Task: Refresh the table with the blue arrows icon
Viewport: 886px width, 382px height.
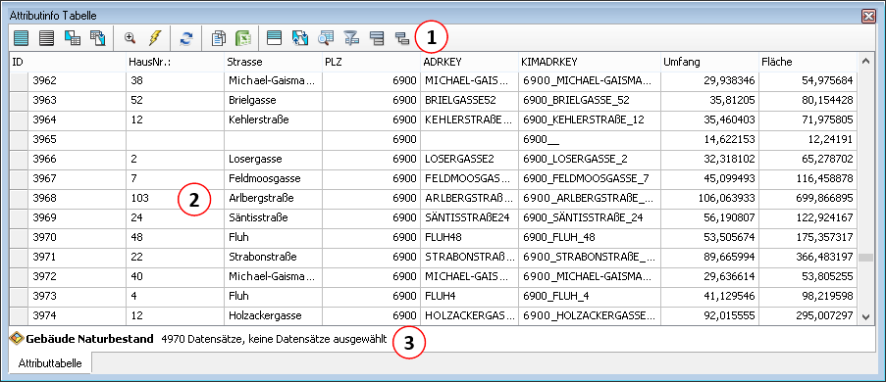Action: [x=185, y=38]
